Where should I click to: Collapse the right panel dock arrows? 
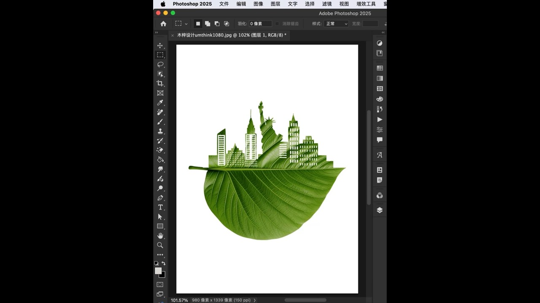(383, 32)
